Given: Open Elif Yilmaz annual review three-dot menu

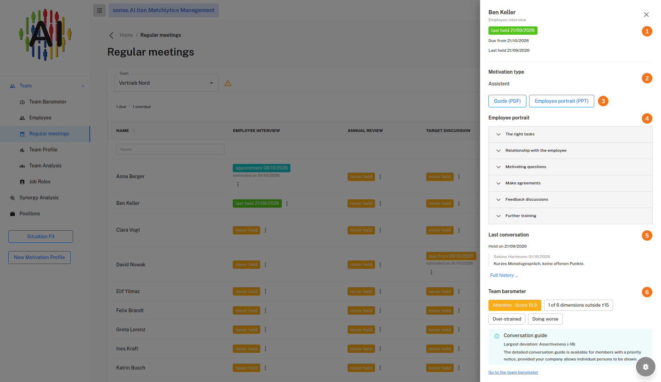Looking at the screenshot, I should coord(380,292).
